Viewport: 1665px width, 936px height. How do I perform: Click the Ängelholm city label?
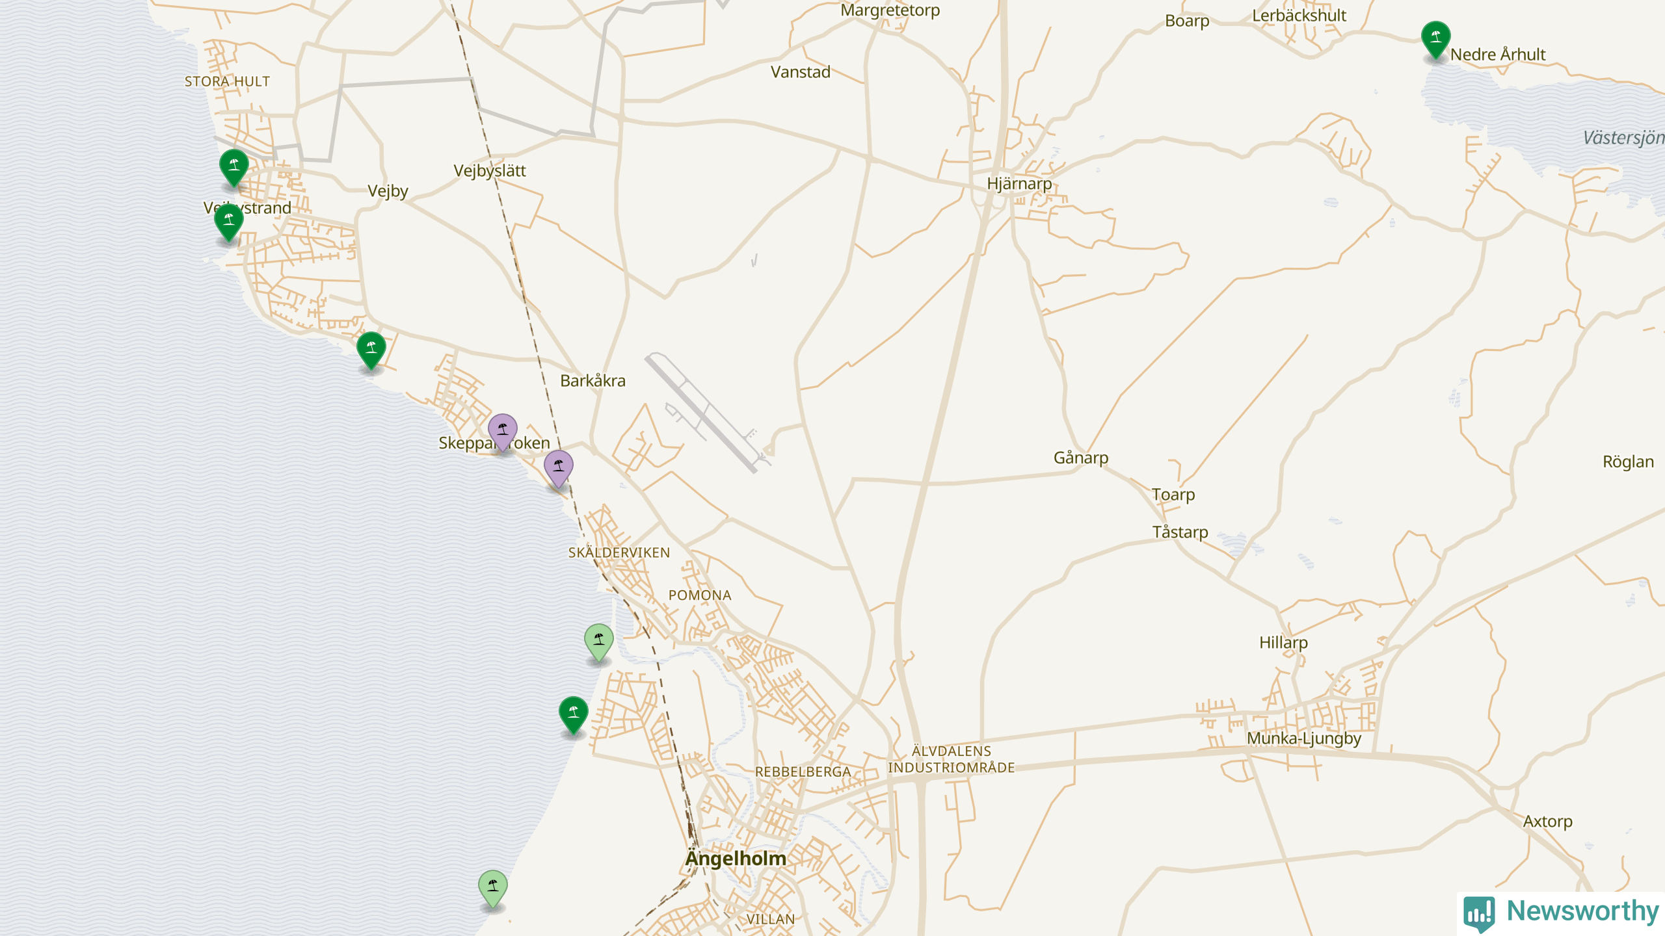[x=736, y=859]
